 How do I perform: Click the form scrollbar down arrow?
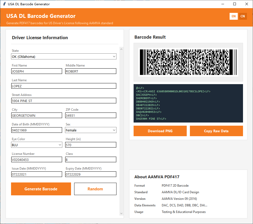pos(121,213)
